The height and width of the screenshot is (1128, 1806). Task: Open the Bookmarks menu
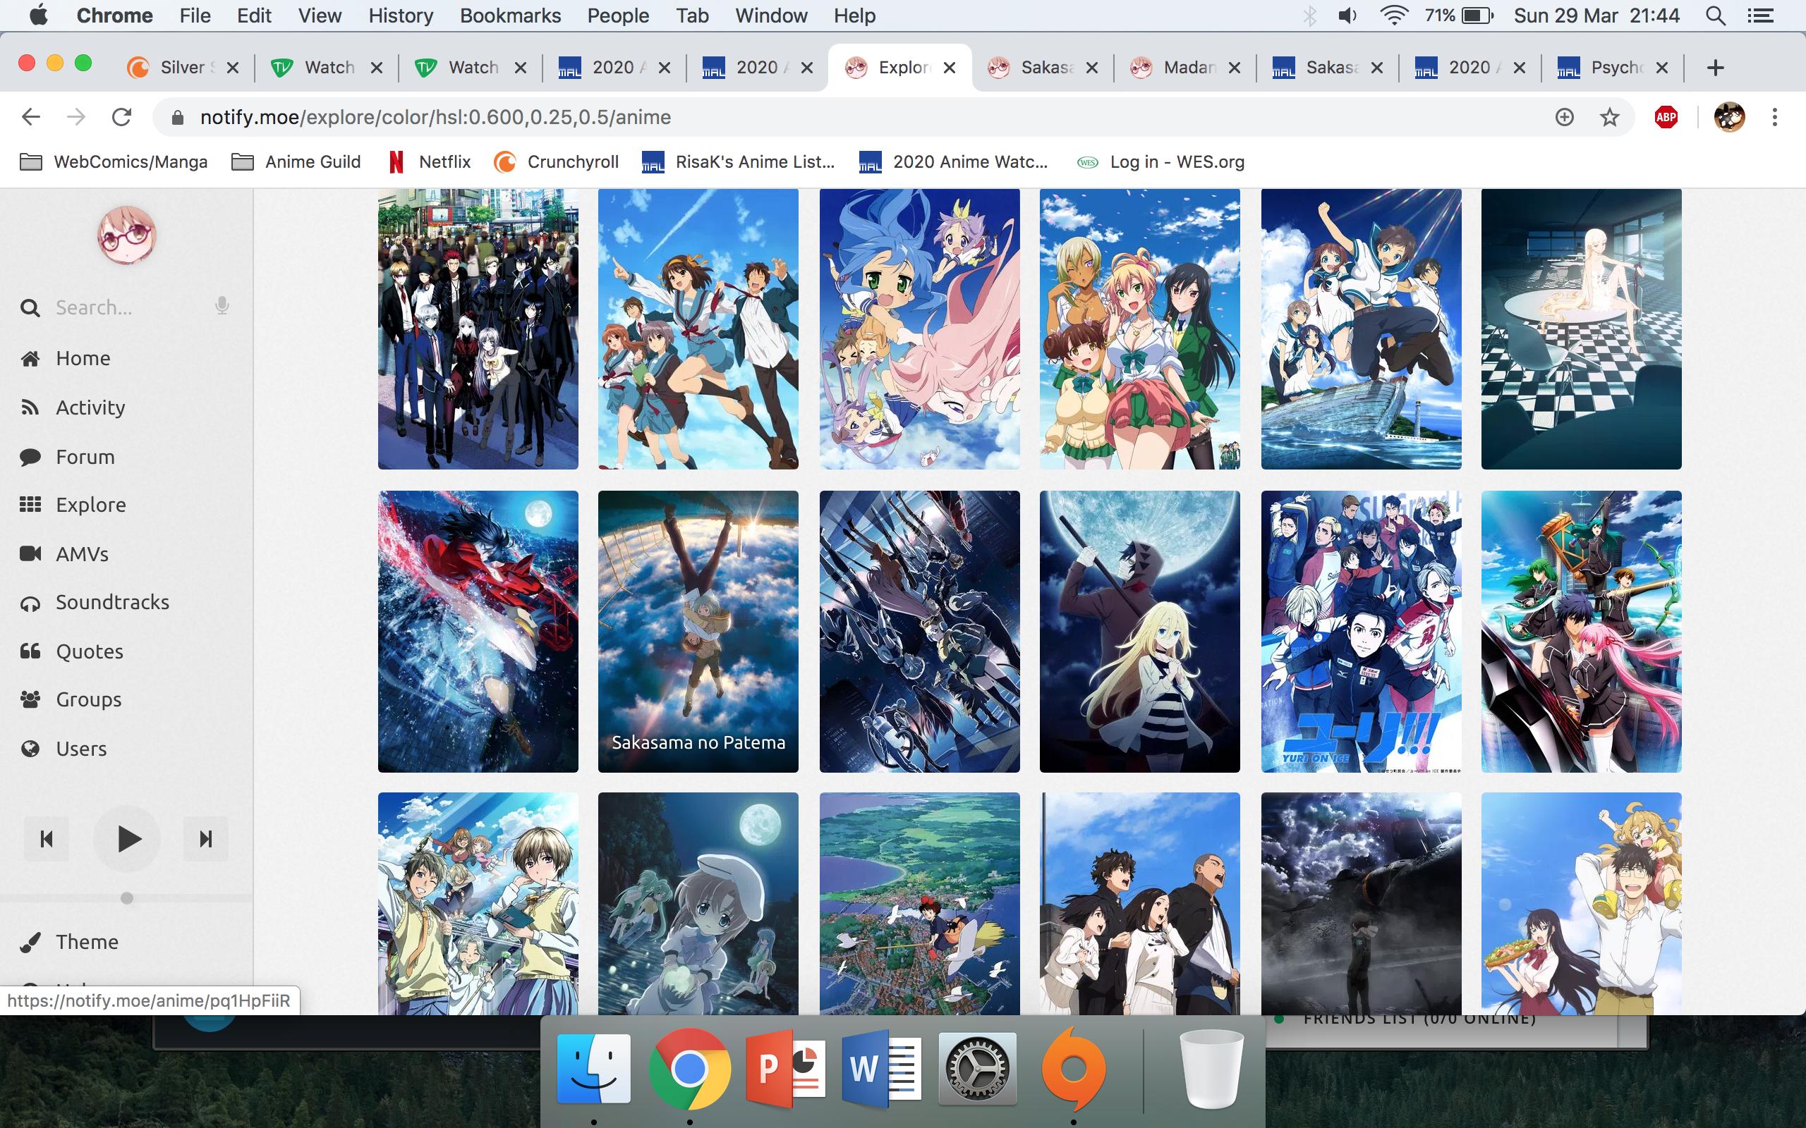pyautogui.click(x=511, y=16)
